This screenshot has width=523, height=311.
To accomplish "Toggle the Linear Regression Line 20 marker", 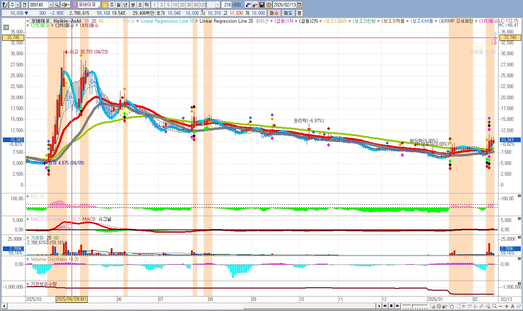I will (x=197, y=21).
